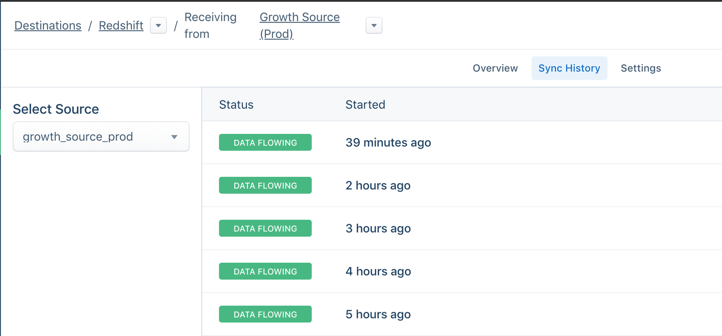Screen dimensions: 722x336
Task: Expand the dropdown arrow beside Redshift
Action: [158, 26]
